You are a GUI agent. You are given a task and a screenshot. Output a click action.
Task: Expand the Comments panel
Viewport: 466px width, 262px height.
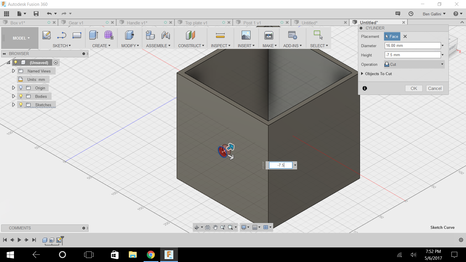coord(84,228)
